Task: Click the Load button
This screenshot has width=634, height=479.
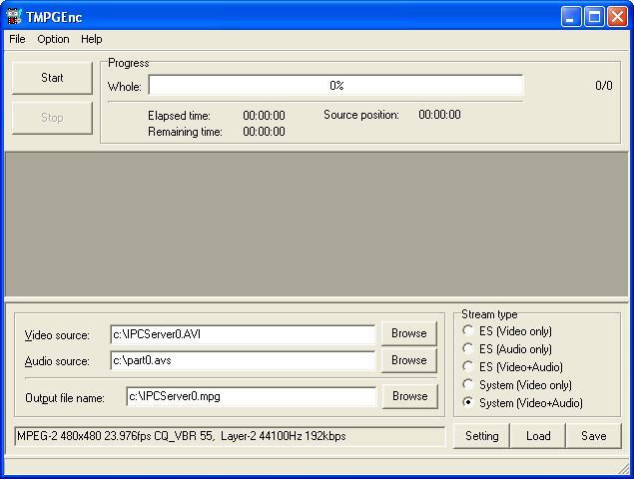Action: (538, 436)
